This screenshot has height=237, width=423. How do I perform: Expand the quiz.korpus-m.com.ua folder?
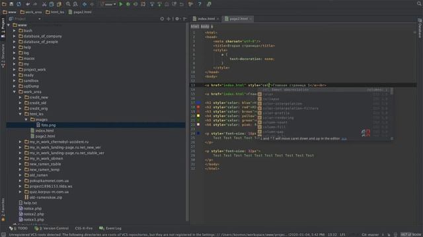click(x=20, y=192)
